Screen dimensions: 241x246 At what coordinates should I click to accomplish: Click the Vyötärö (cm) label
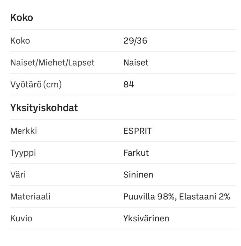pos(36,84)
